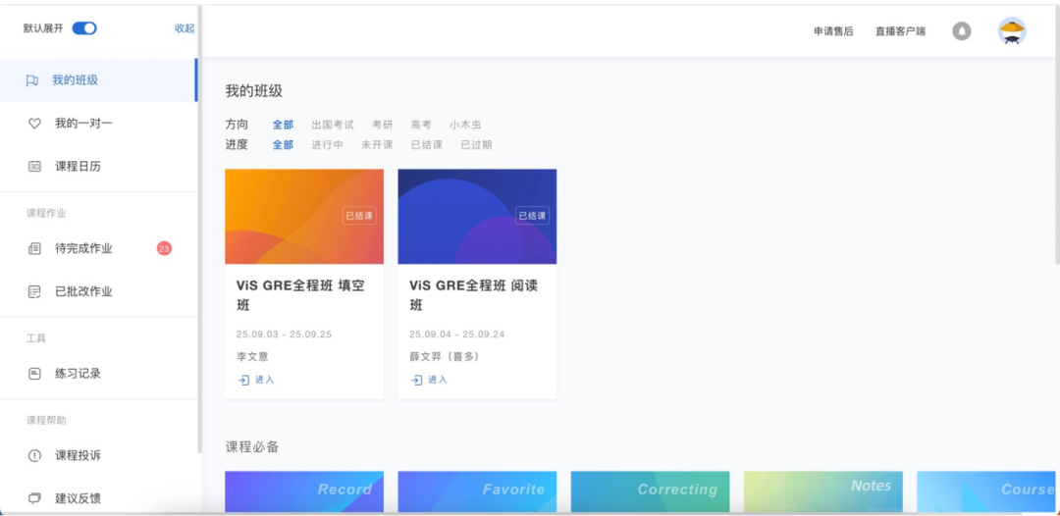This screenshot has width=1060, height=516.
Task: Filter progress by 已结课
Action: pos(427,145)
